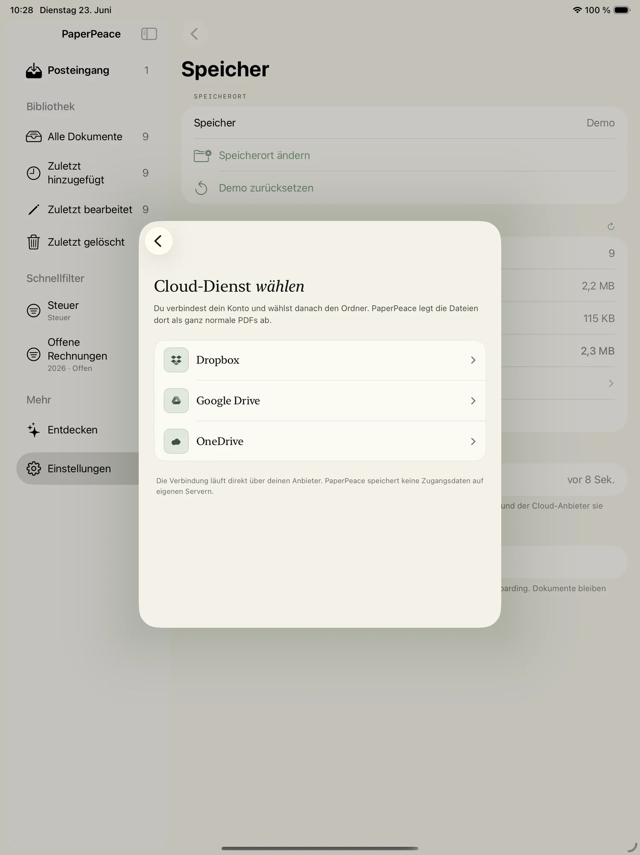Tap the home indicator bar

pos(320,848)
